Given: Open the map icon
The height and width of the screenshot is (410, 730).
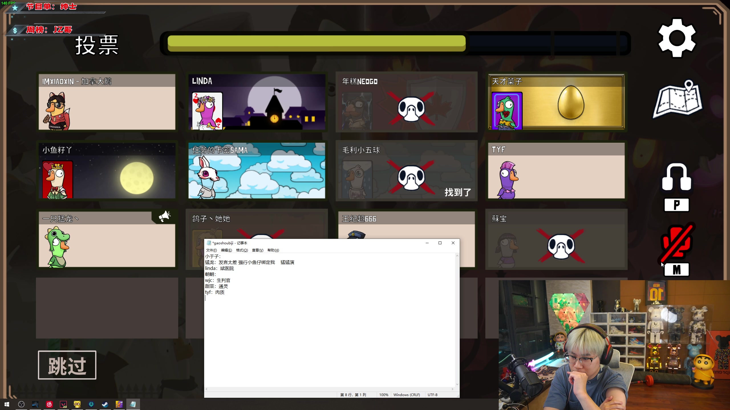Looking at the screenshot, I should tap(678, 99).
